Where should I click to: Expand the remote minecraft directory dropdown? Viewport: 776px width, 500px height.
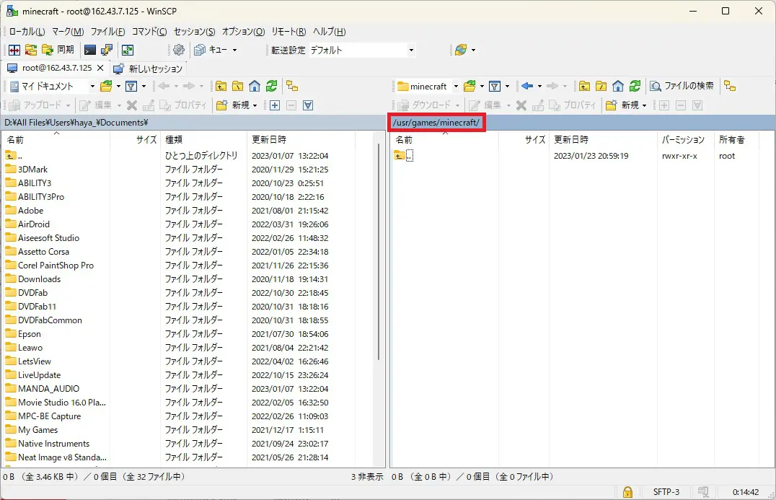click(456, 86)
